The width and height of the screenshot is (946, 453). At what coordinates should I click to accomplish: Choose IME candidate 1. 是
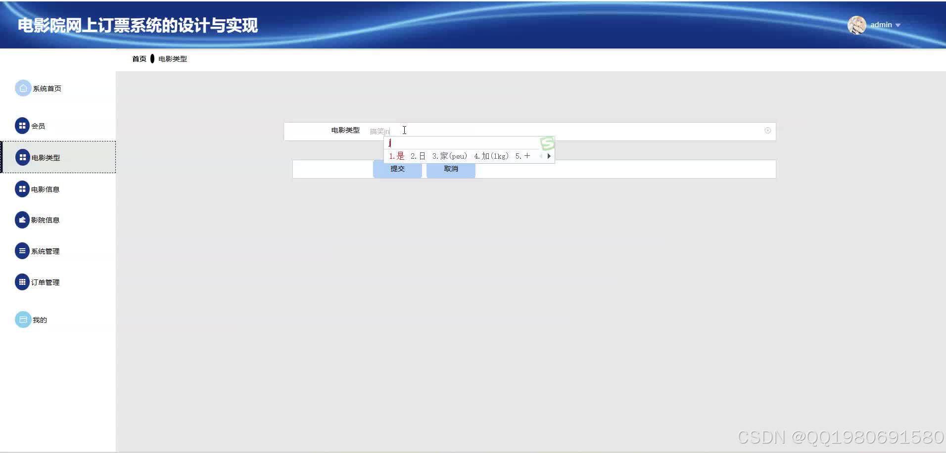pos(397,156)
